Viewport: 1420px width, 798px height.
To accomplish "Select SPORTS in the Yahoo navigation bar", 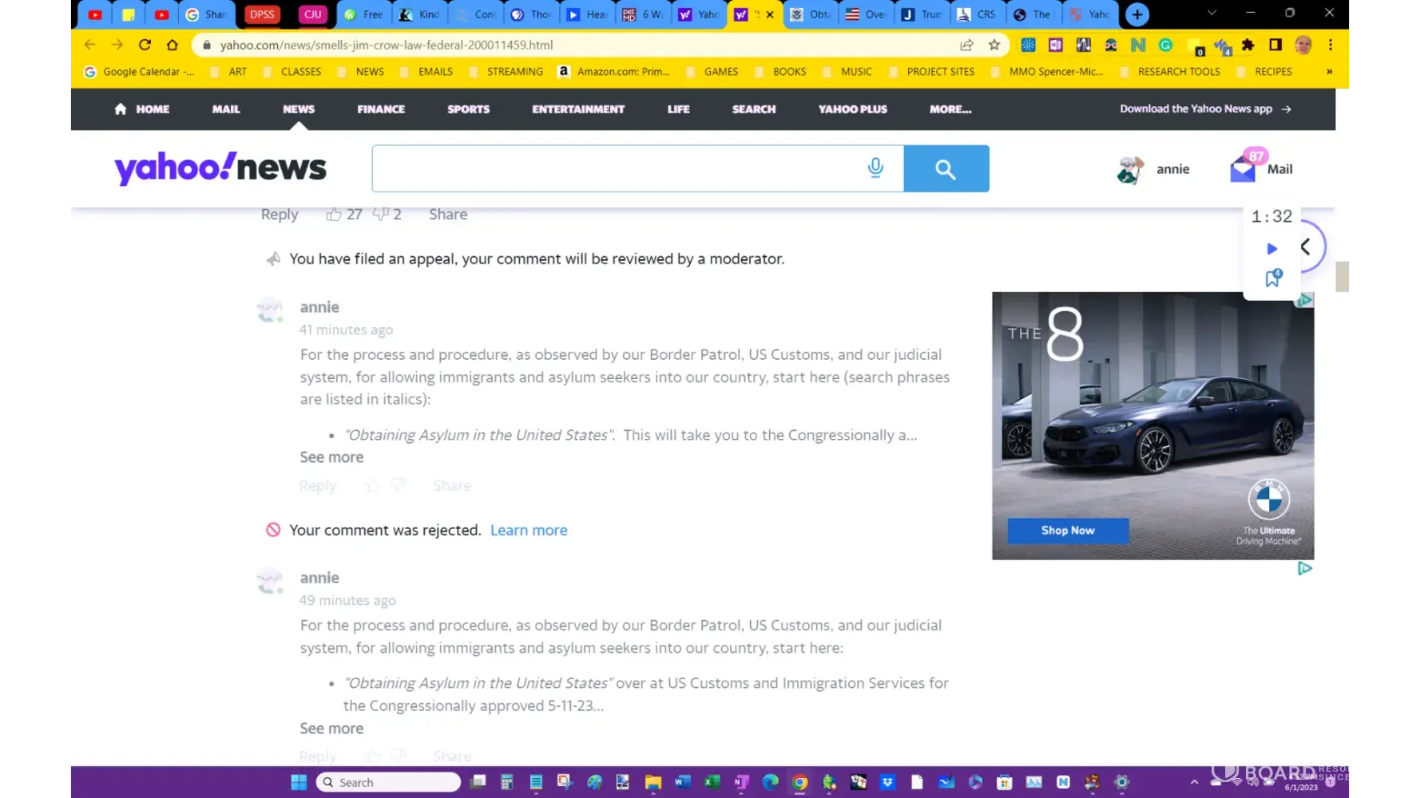I will 468,109.
